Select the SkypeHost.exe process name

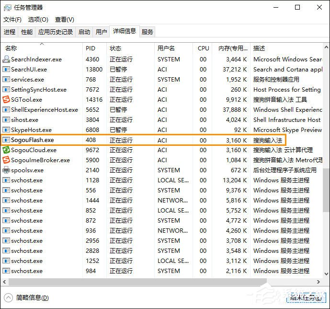tap(31, 130)
